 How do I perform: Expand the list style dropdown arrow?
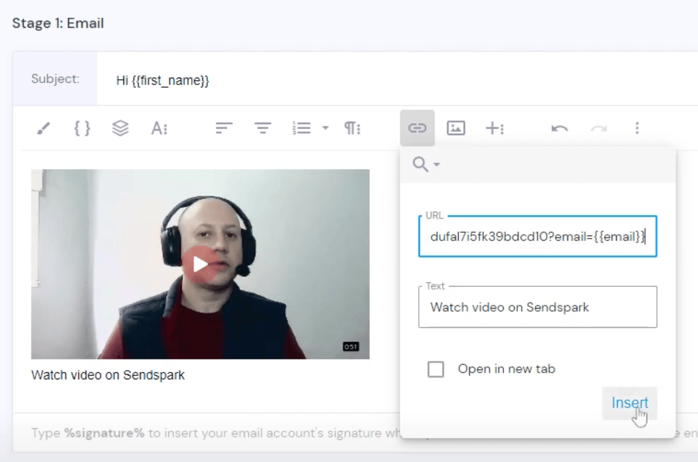325,128
